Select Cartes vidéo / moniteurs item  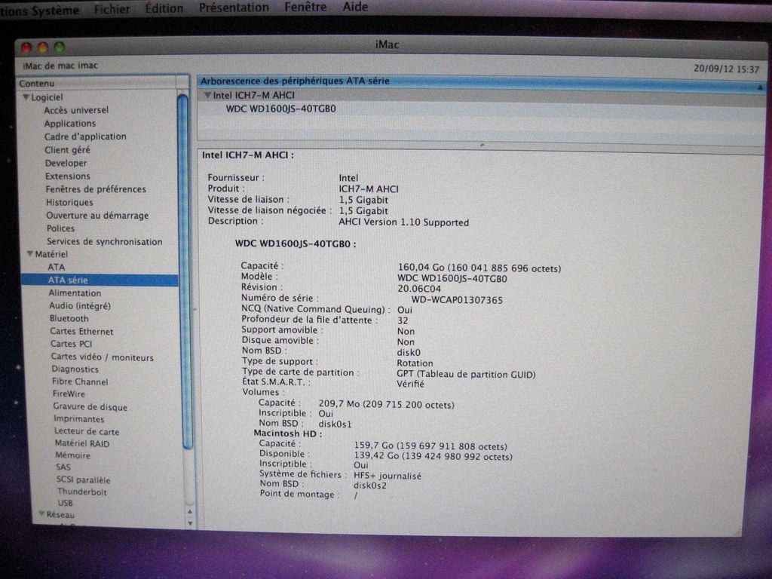103,357
